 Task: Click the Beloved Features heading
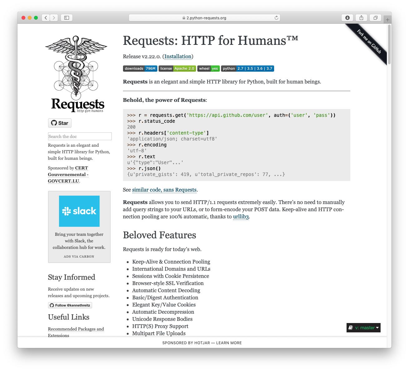click(x=160, y=235)
